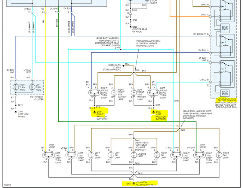Viewport: 243px width, 188px height.
Task: Click the highlighted G109 right radiator support label
Action: [x=101, y=115]
